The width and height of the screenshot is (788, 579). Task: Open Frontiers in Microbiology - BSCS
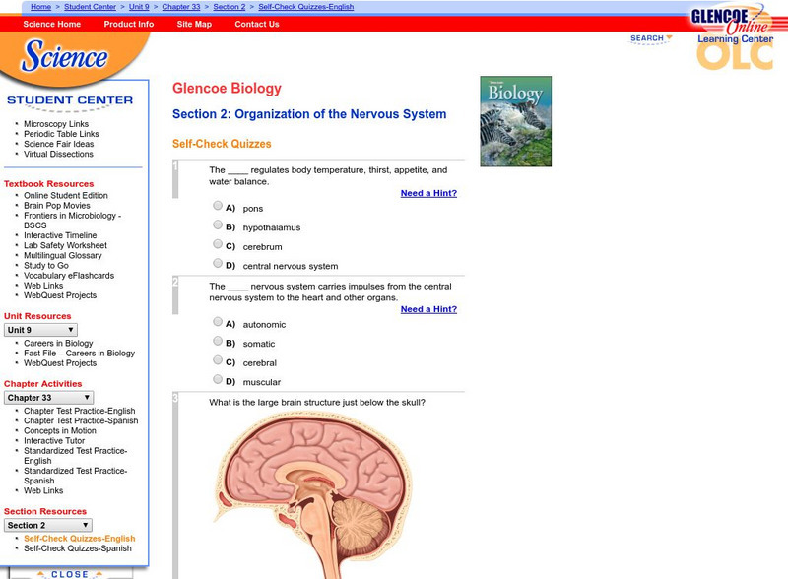point(72,221)
